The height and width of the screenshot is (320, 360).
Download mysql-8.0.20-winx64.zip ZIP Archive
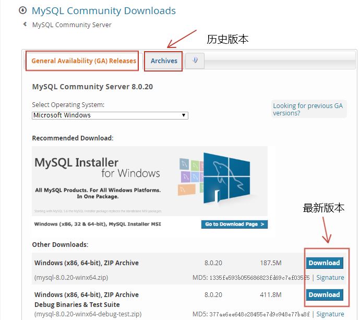click(x=325, y=263)
